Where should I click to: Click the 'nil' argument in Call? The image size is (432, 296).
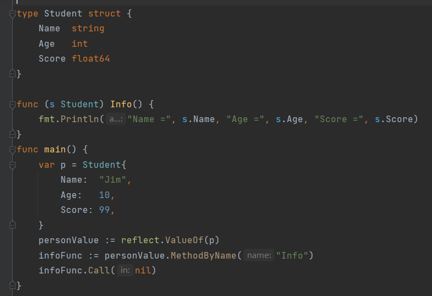tap(143, 270)
